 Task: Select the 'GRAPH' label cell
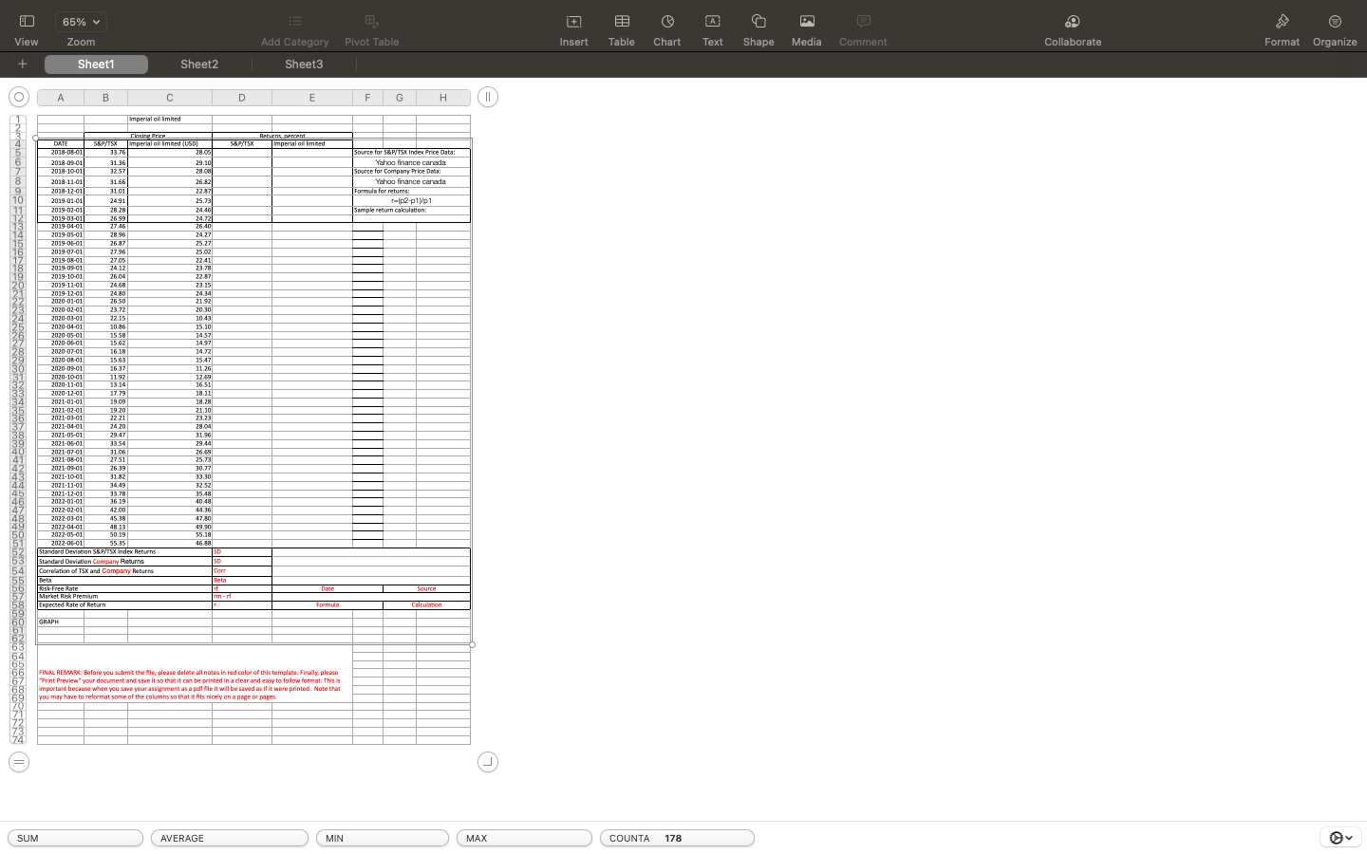point(61,622)
